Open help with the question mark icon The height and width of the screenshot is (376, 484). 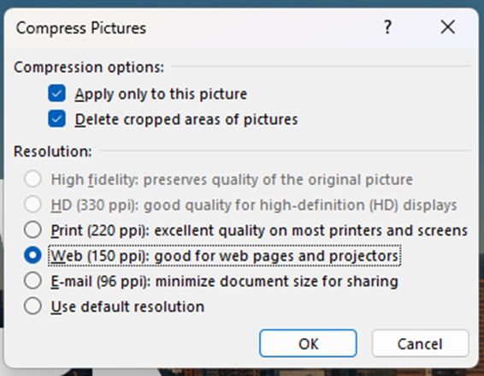click(387, 27)
